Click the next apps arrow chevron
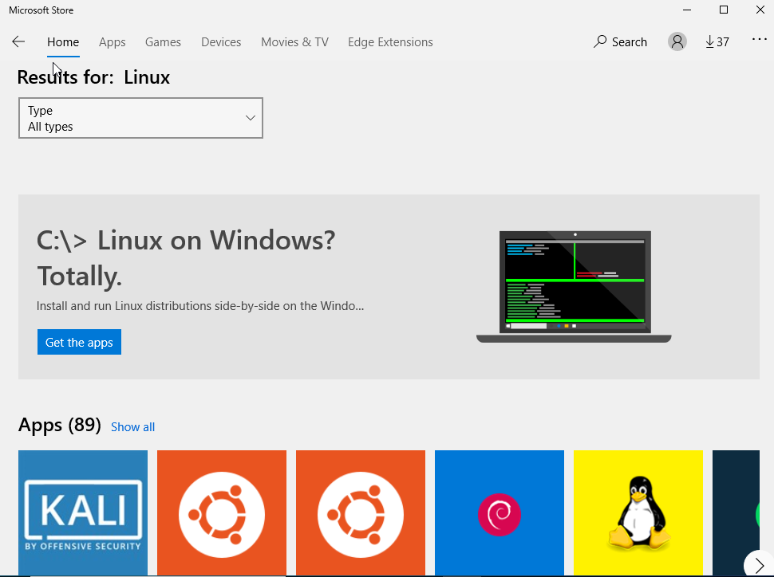 (x=759, y=564)
